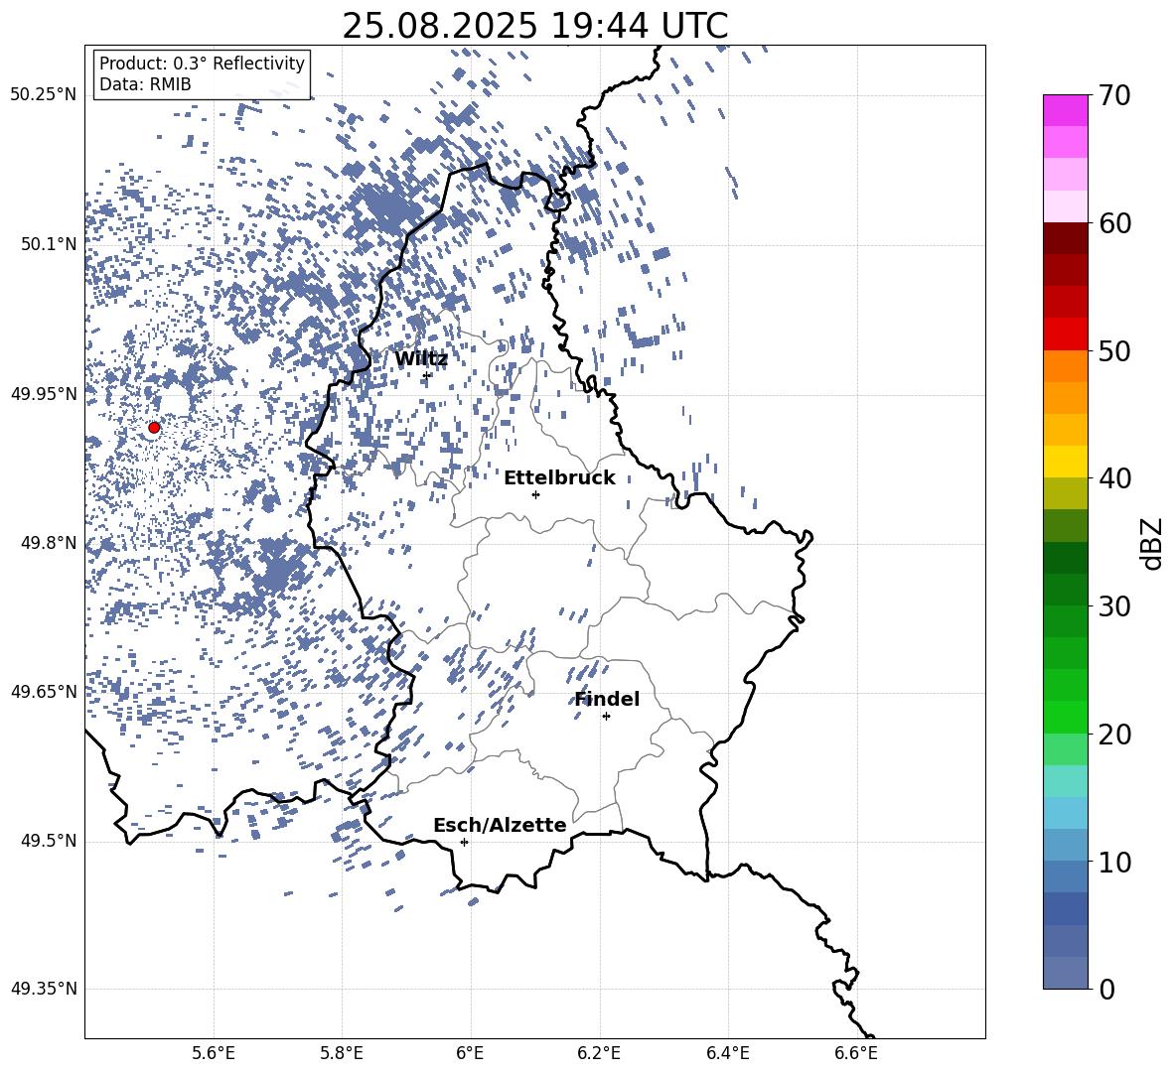Click the 49.35°N latitude label
The height and width of the screenshot is (1073, 1176).
click(44, 989)
